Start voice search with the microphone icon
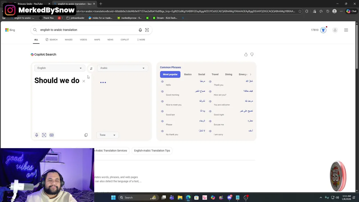This screenshot has height=202, width=359. 140,30
